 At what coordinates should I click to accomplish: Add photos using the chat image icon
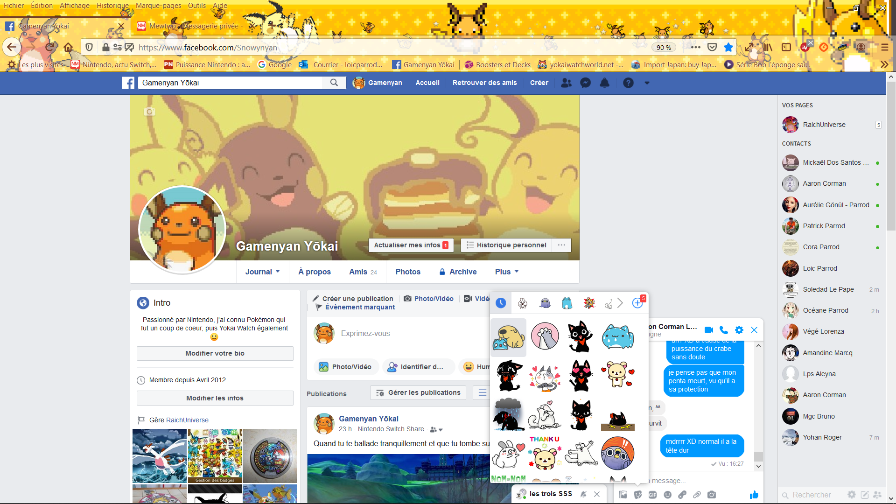tap(623, 495)
